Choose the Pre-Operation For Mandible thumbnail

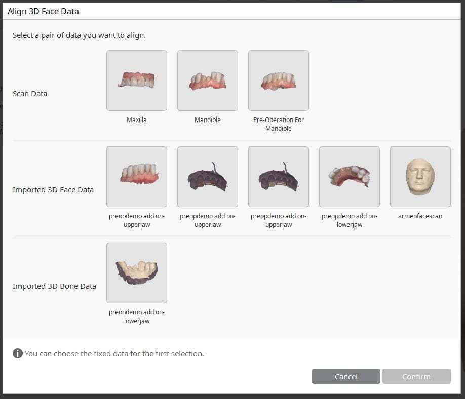[x=279, y=81]
